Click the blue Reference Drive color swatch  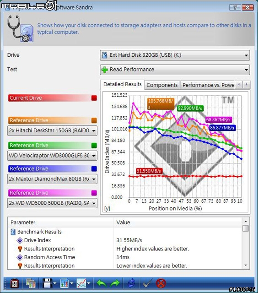click(94, 169)
